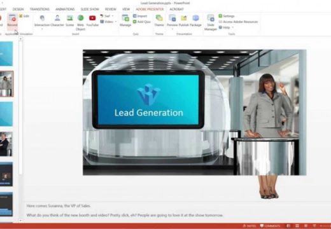Open Adobe Presenter Settings
This screenshot has width=331, height=229.
227,16
